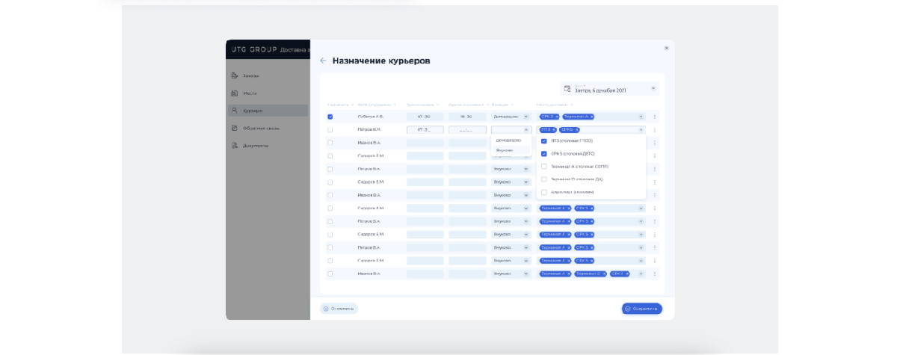Screen dimensions: 897x355
Task: Click Сохранить button
Action: pos(642,309)
